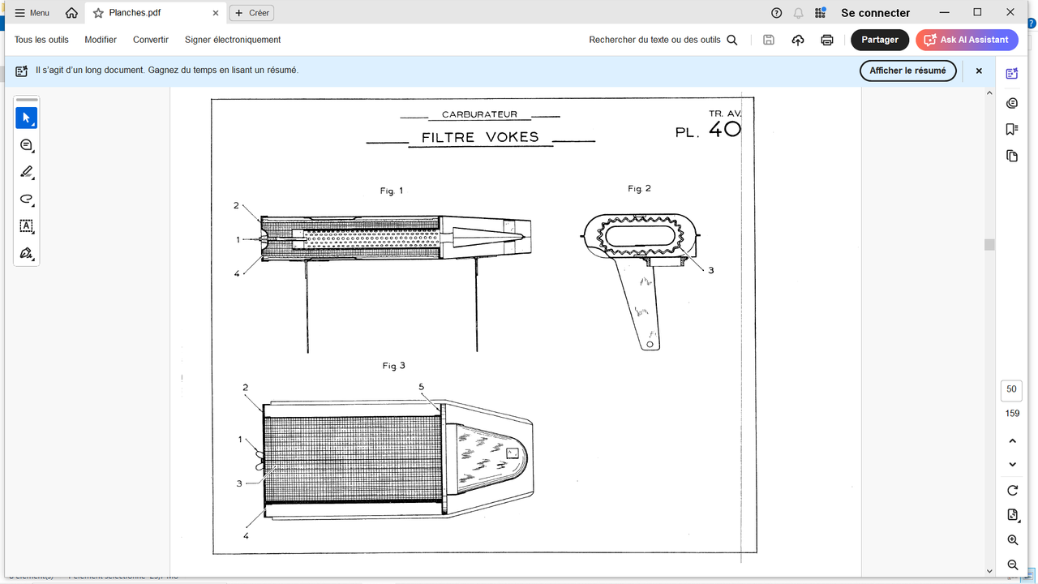Click the total page count 159
The height and width of the screenshot is (584, 1038).
(x=1012, y=414)
